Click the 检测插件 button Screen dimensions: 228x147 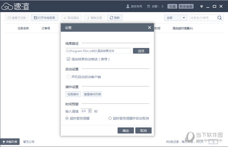73,94
